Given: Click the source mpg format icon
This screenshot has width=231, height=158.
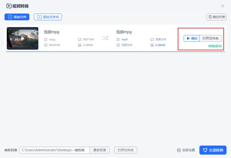Looking at the screenshot, I should click(46, 39).
